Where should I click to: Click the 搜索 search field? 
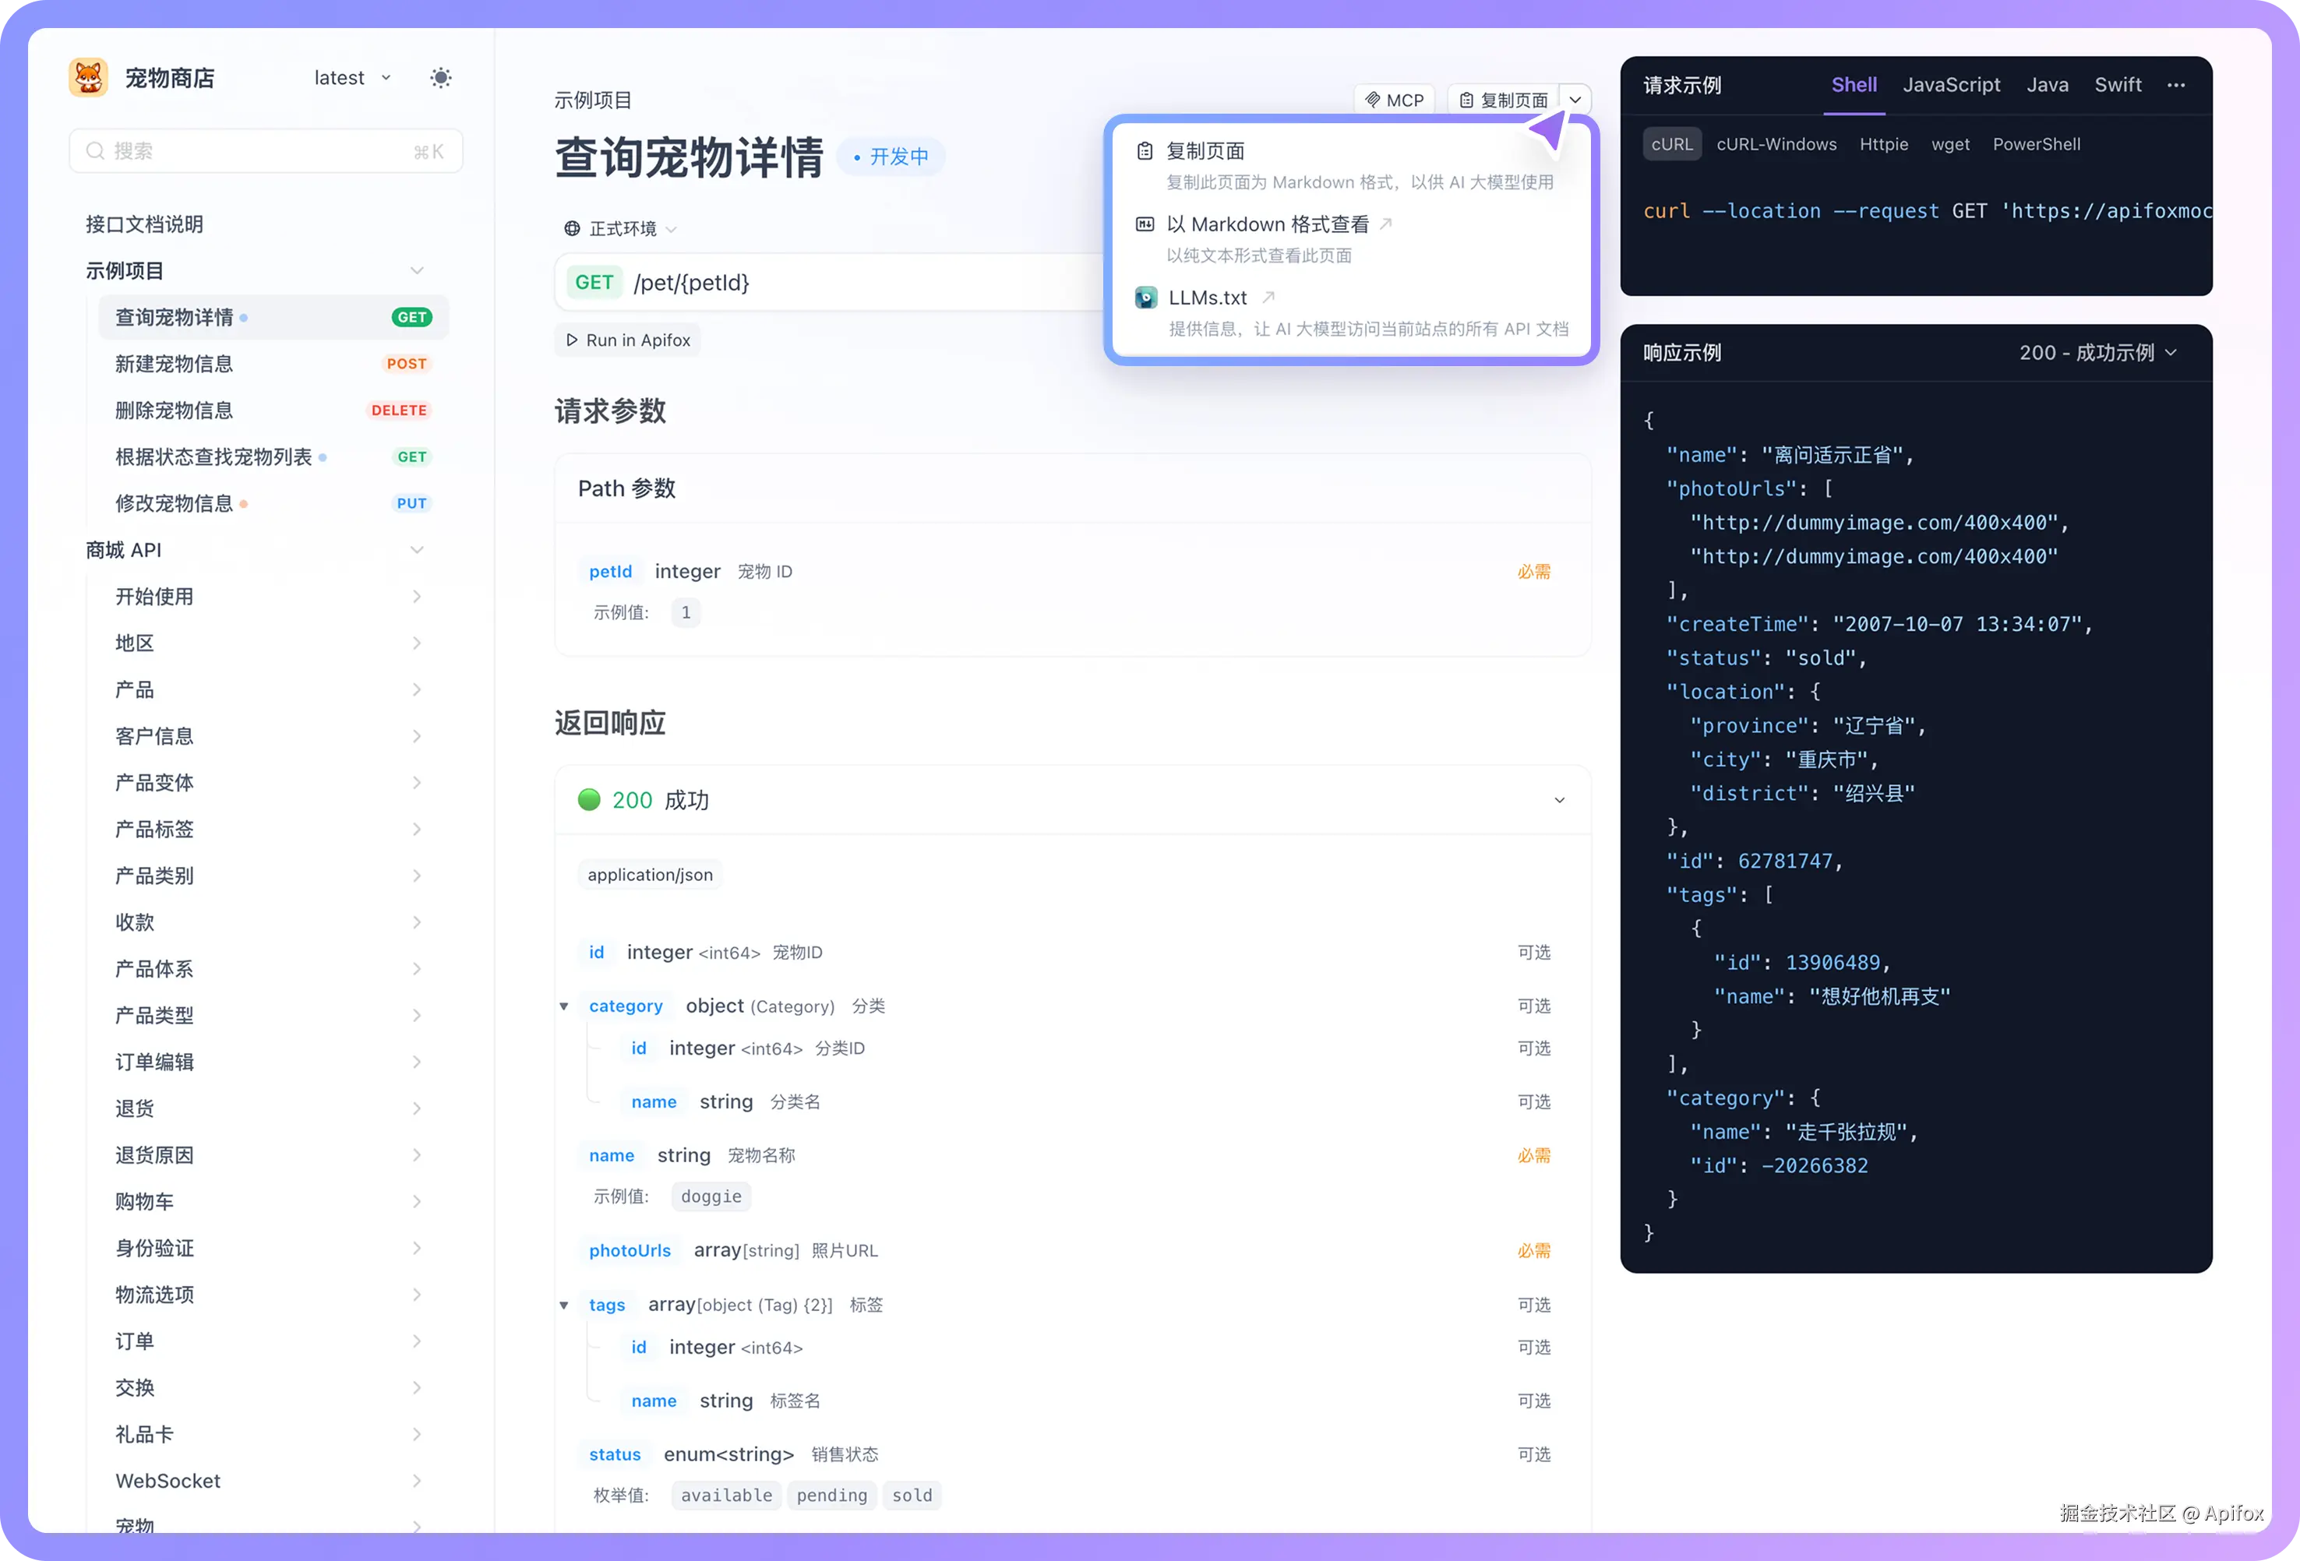[265, 151]
